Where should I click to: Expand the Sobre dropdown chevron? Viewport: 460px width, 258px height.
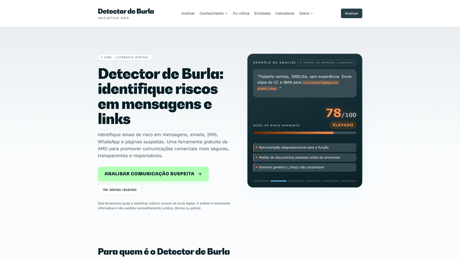pyautogui.click(x=312, y=14)
